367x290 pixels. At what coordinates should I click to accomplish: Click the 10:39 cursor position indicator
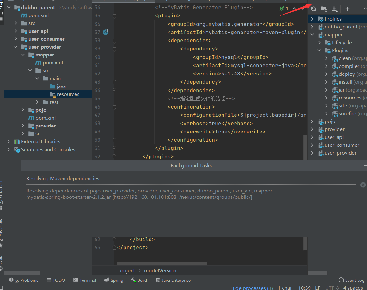click(x=304, y=288)
